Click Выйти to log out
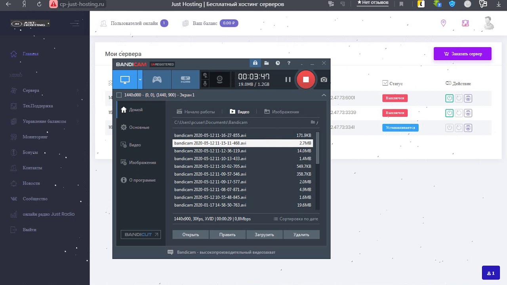The image size is (507, 285). pyautogui.click(x=30, y=230)
